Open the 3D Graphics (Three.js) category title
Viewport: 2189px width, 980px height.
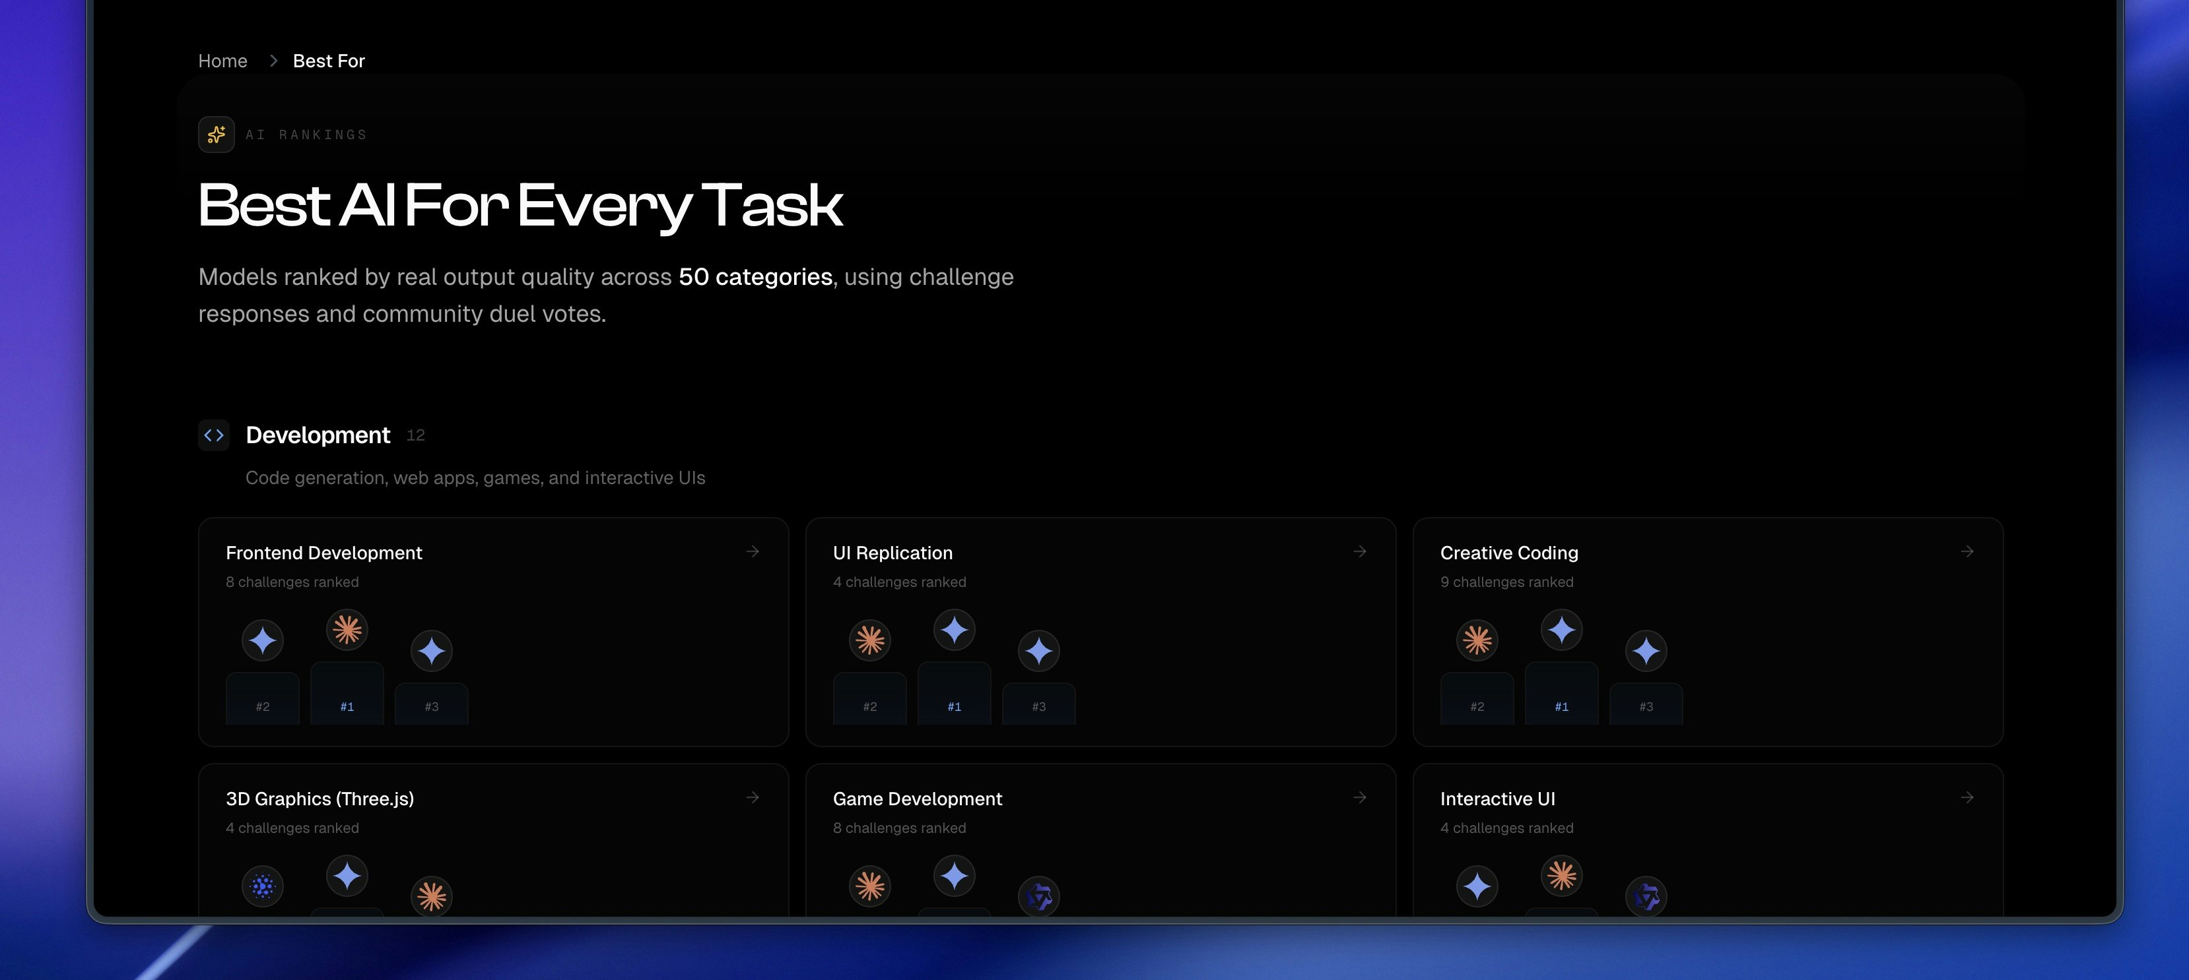[320, 799]
